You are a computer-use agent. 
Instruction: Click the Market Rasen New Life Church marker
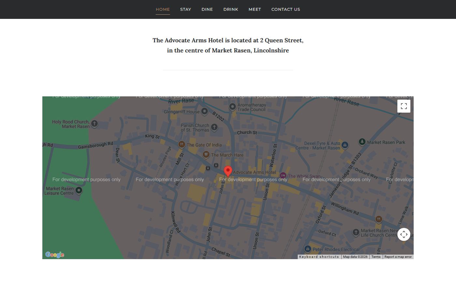pos(356,232)
